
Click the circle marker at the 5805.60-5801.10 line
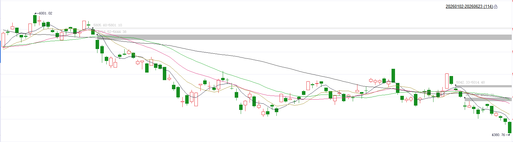click(x=93, y=28)
